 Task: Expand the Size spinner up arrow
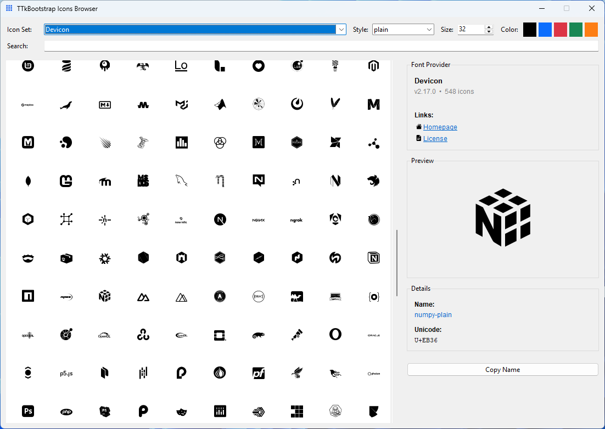[488, 27]
